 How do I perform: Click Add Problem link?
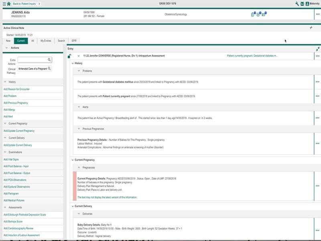coord(10,96)
